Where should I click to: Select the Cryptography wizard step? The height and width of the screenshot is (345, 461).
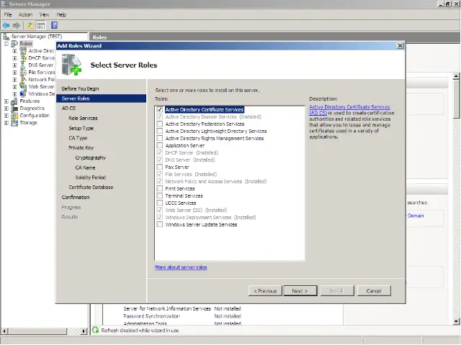tap(91, 158)
